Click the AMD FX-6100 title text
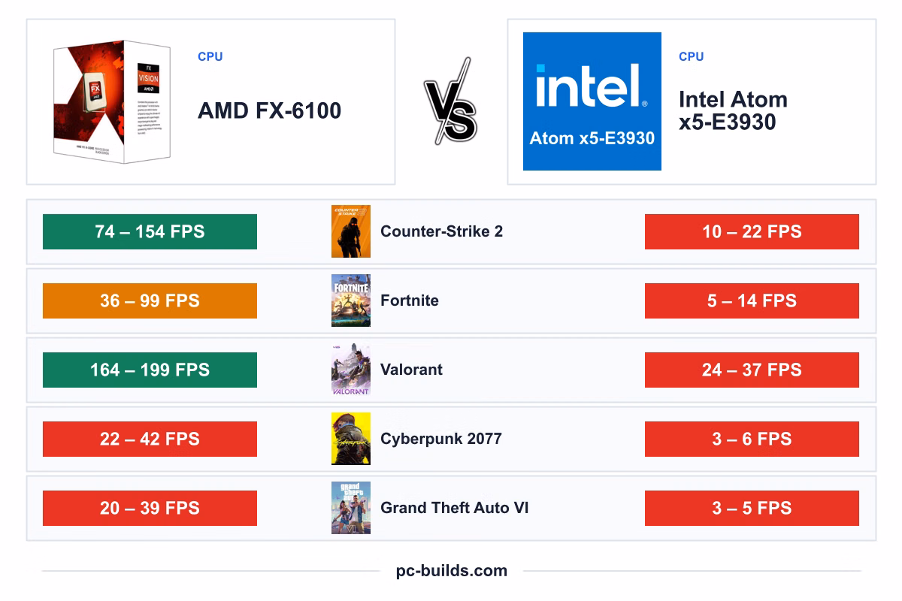Screen dimensions: 902x601 (269, 111)
